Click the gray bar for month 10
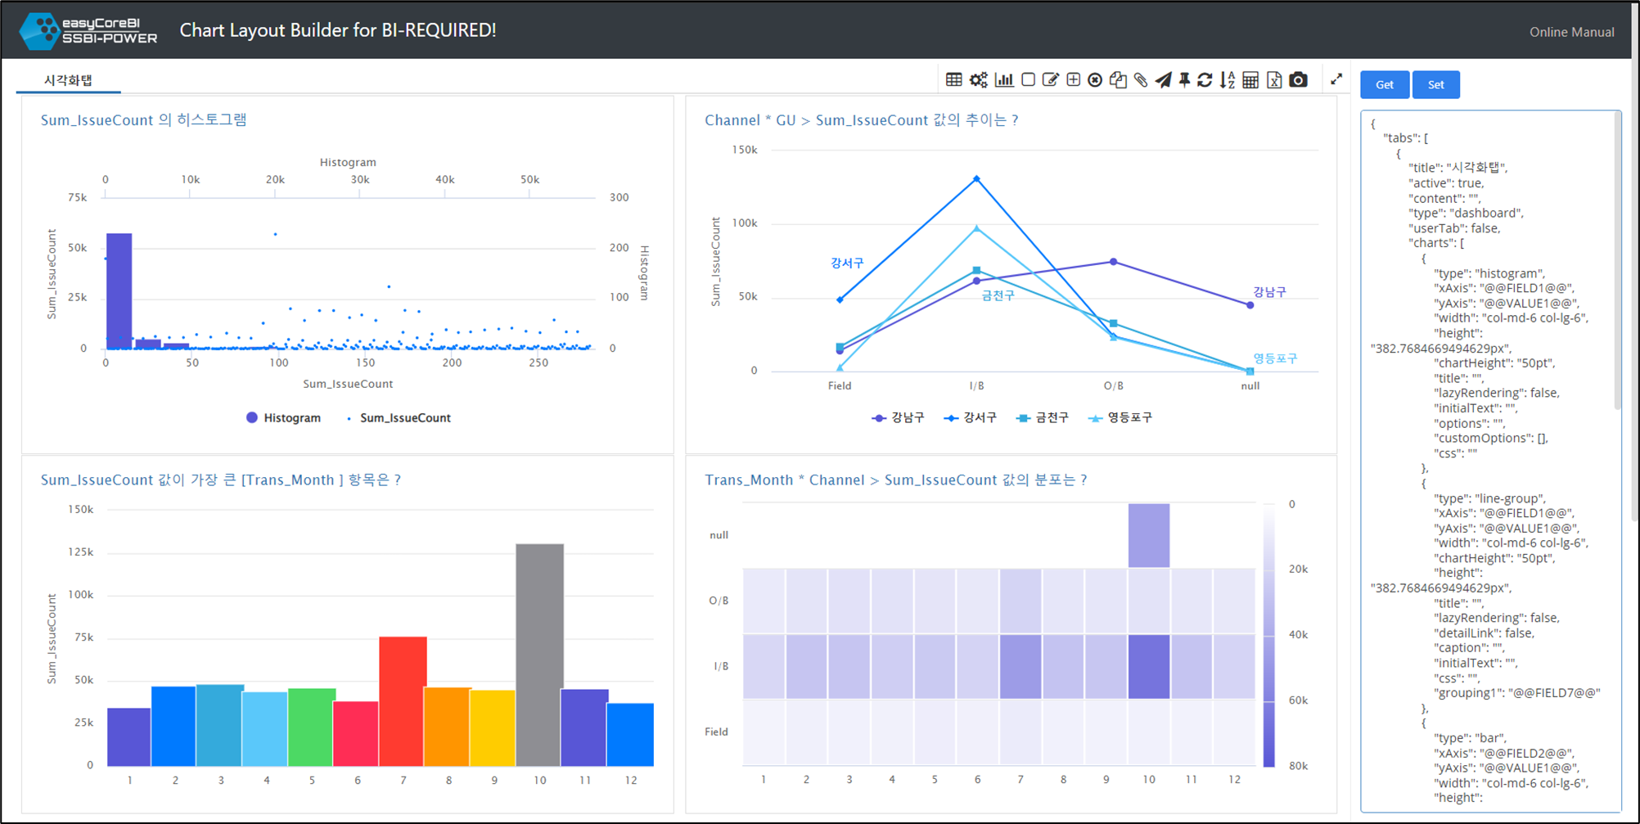The width and height of the screenshot is (1640, 824). pos(539,655)
